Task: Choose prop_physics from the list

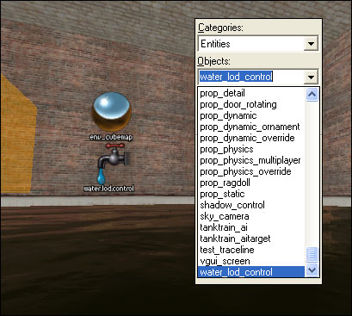Action: (251, 149)
